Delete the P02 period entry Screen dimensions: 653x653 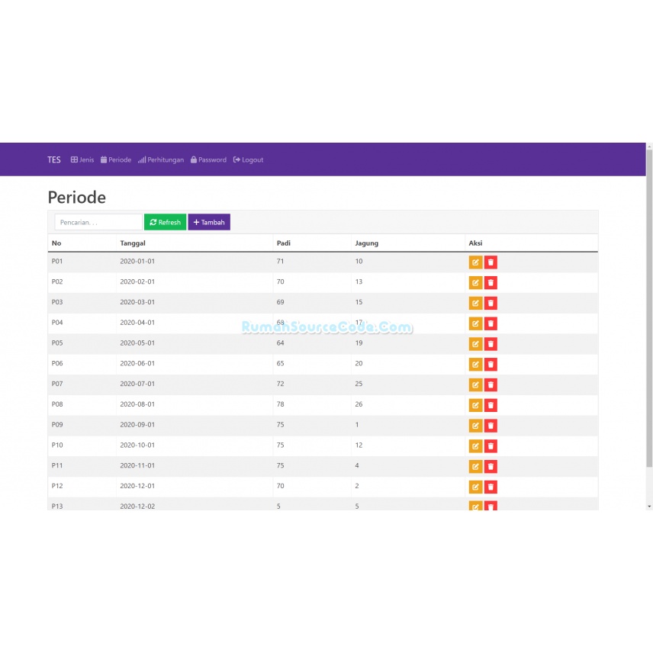point(491,283)
